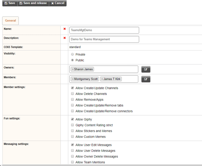Enable Allow Stickers and Memes
This screenshot has width=202, height=166.
click(72, 131)
